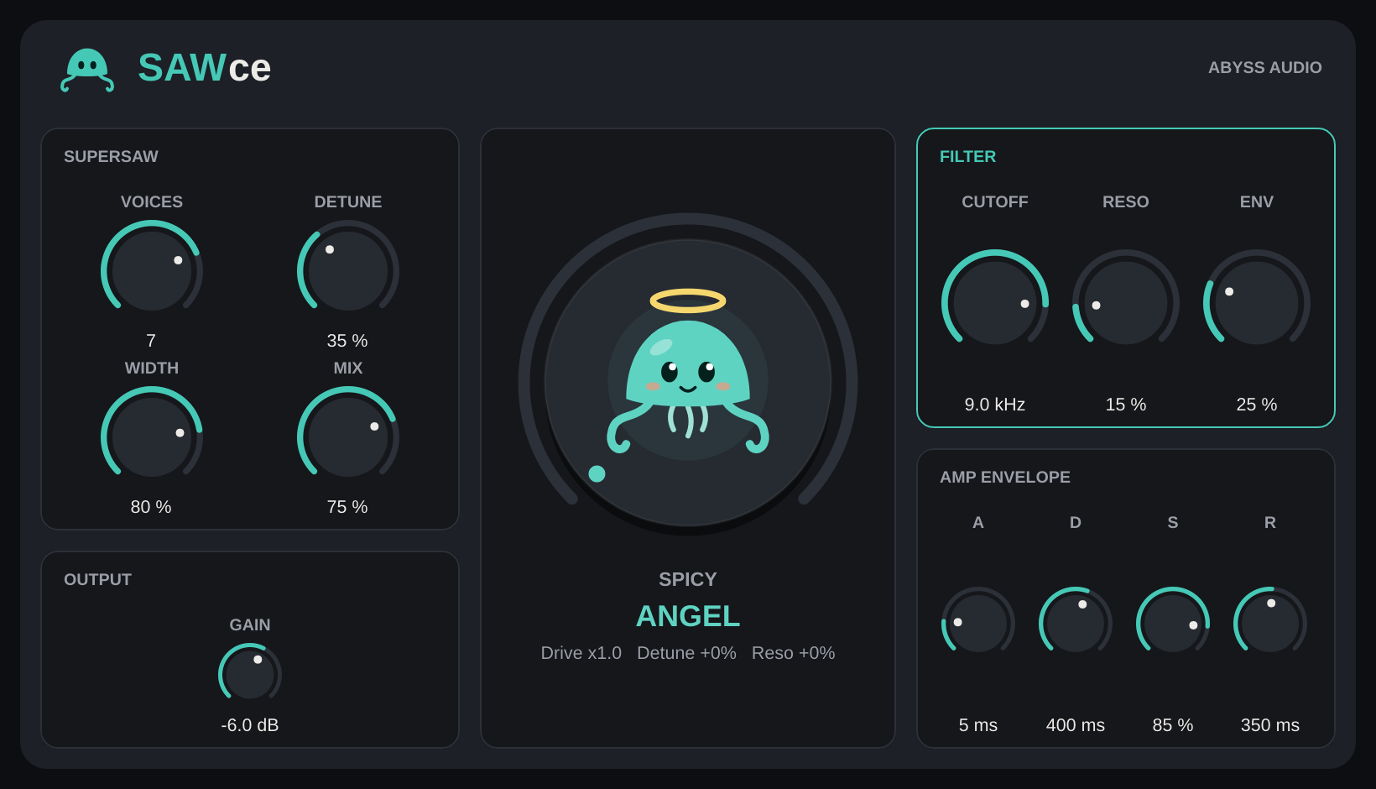1376x789 pixels.
Task: Click the width value 80 %
Action: pos(151,507)
